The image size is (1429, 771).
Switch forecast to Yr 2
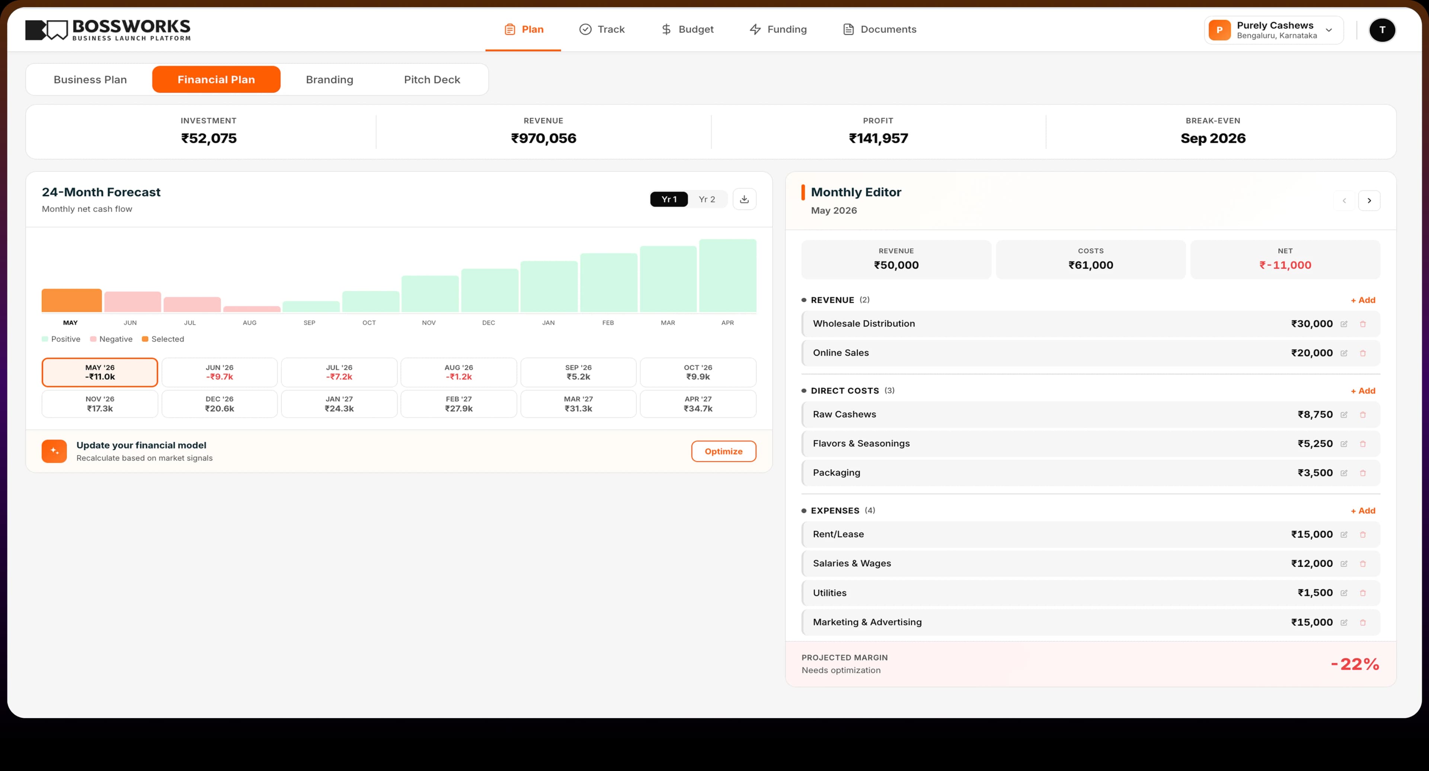click(707, 199)
